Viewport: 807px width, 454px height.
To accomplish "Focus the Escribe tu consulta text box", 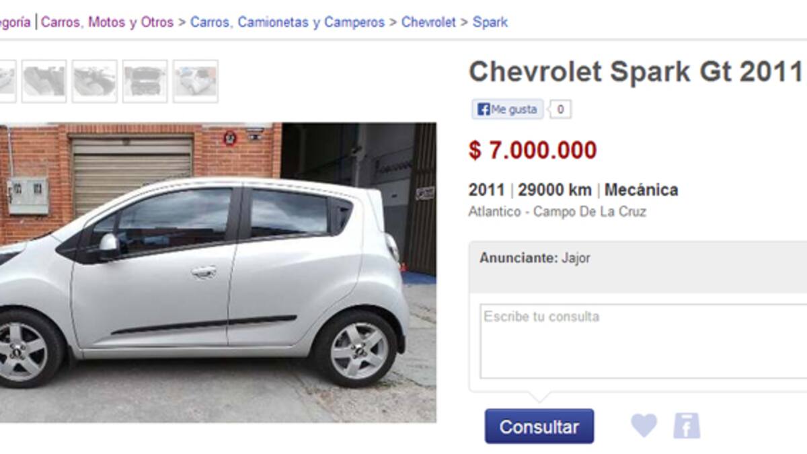I will tap(644, 341).
